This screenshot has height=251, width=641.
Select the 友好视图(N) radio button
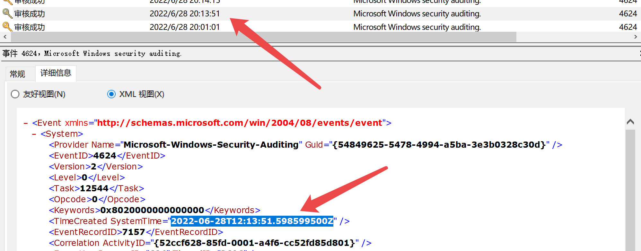point(15,94)
